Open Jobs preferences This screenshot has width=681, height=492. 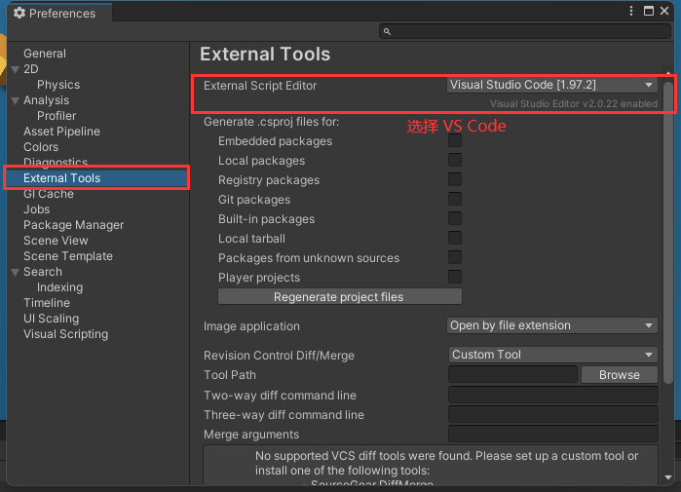36,209
